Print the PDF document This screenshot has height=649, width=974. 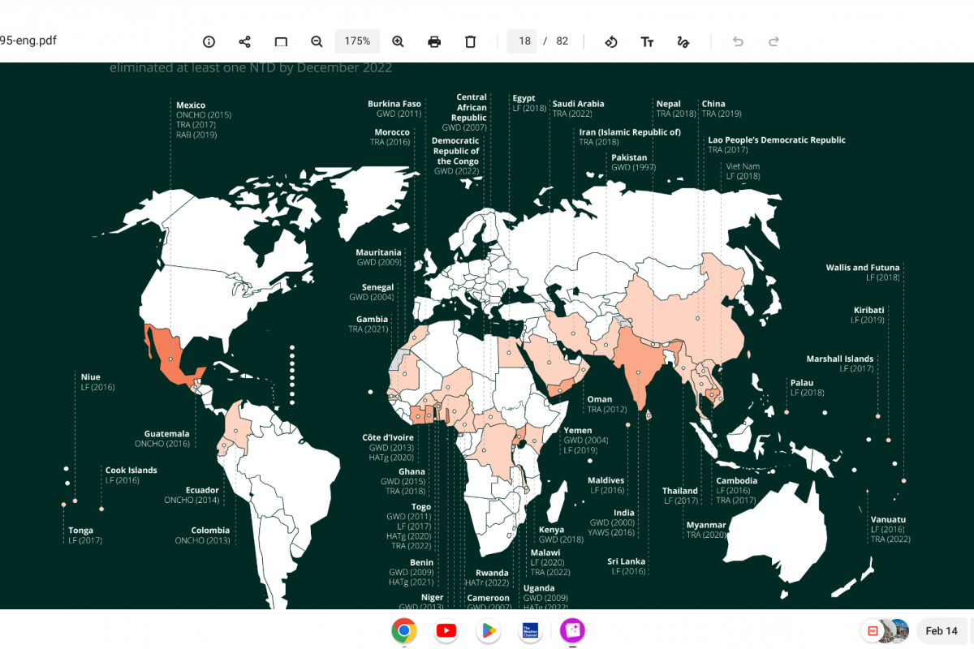(434, 41)
